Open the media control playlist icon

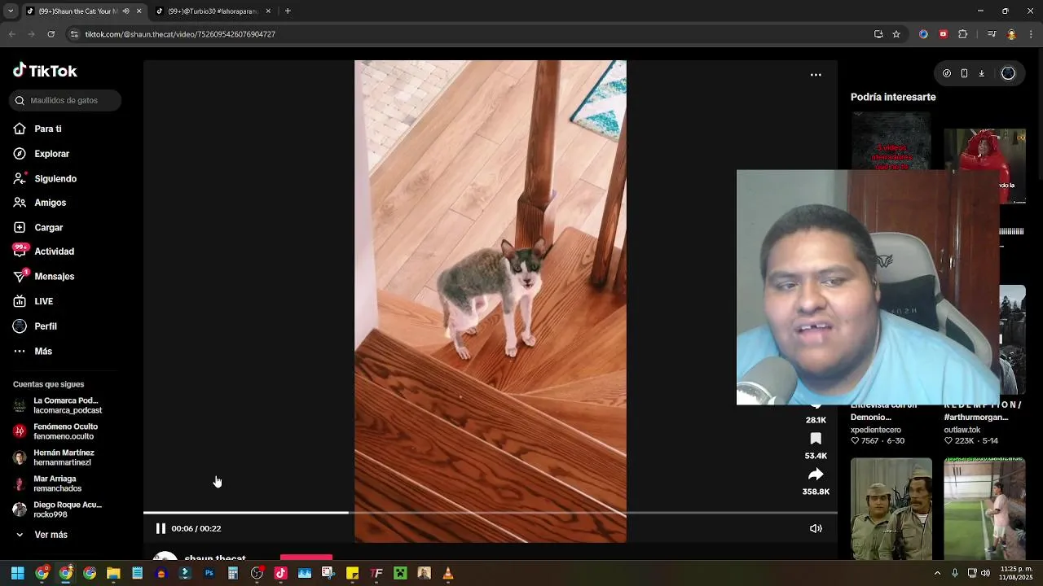992,34
